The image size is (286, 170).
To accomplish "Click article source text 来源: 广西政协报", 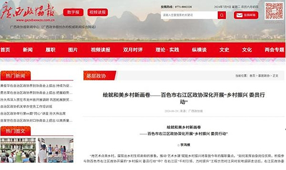I will pyautogui.click(x=192, y=111).
